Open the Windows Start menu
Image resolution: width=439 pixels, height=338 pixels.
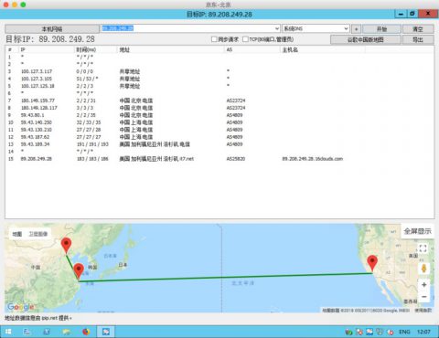pyautogui.click(x=8, y=332)
